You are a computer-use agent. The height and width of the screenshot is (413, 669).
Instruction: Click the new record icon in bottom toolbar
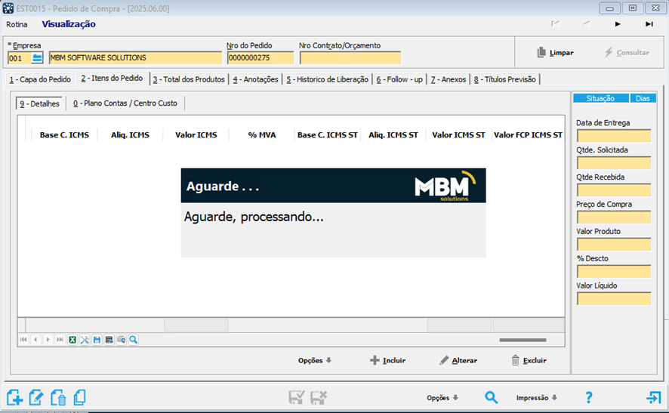(x=14, y=397)
